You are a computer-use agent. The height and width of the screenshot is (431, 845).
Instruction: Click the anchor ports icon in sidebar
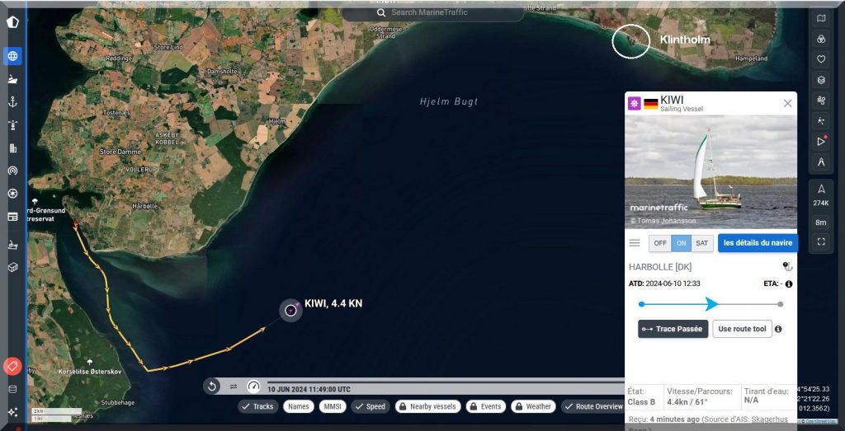pos(12,101)
